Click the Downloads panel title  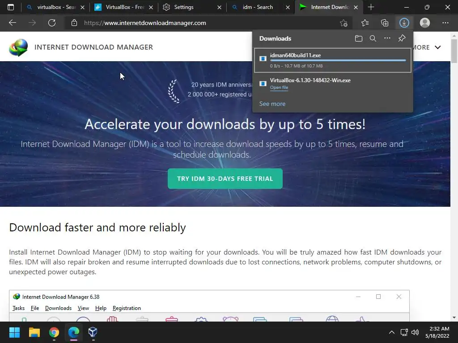pos(275,38)
